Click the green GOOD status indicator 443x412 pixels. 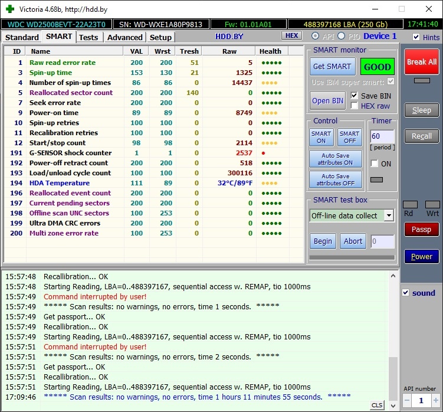378,67
